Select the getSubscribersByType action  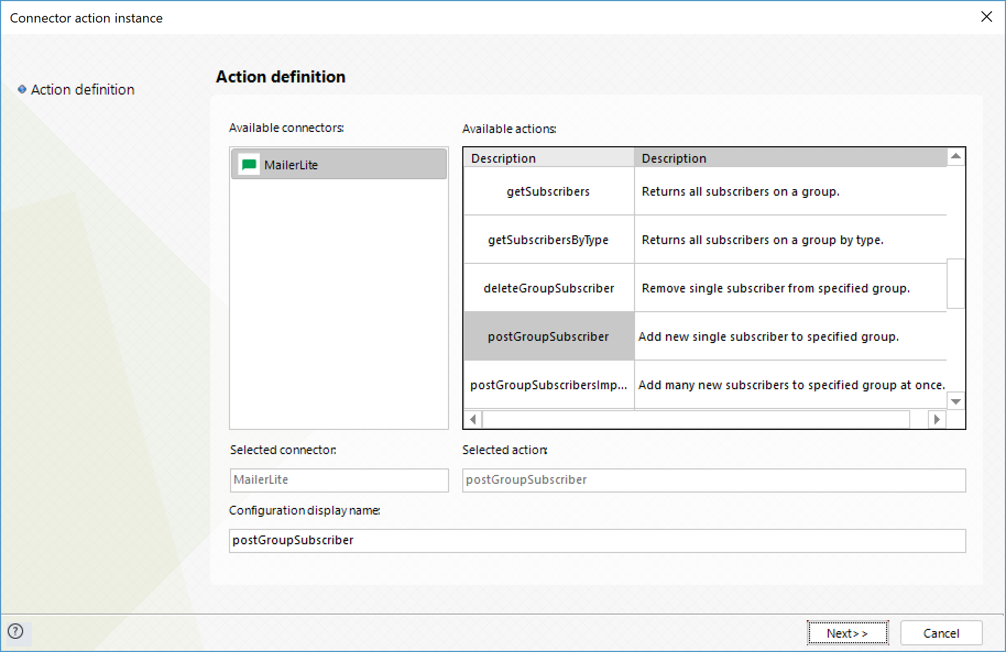(548, 240)
